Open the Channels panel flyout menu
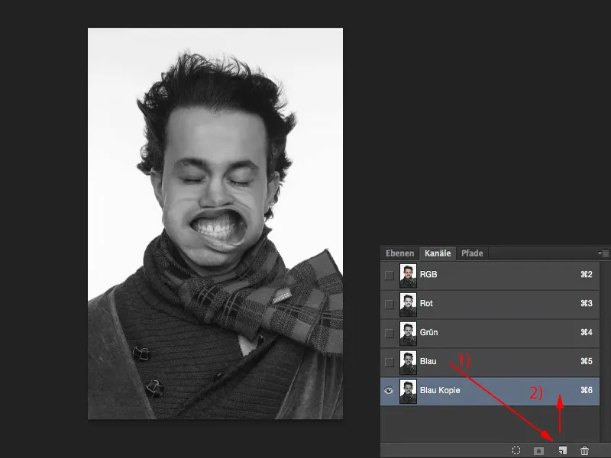Screen dimensions: 611x458 coord(603,253)
